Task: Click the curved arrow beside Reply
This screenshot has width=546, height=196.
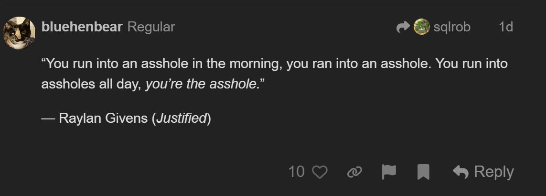Action: coord(460,172)
